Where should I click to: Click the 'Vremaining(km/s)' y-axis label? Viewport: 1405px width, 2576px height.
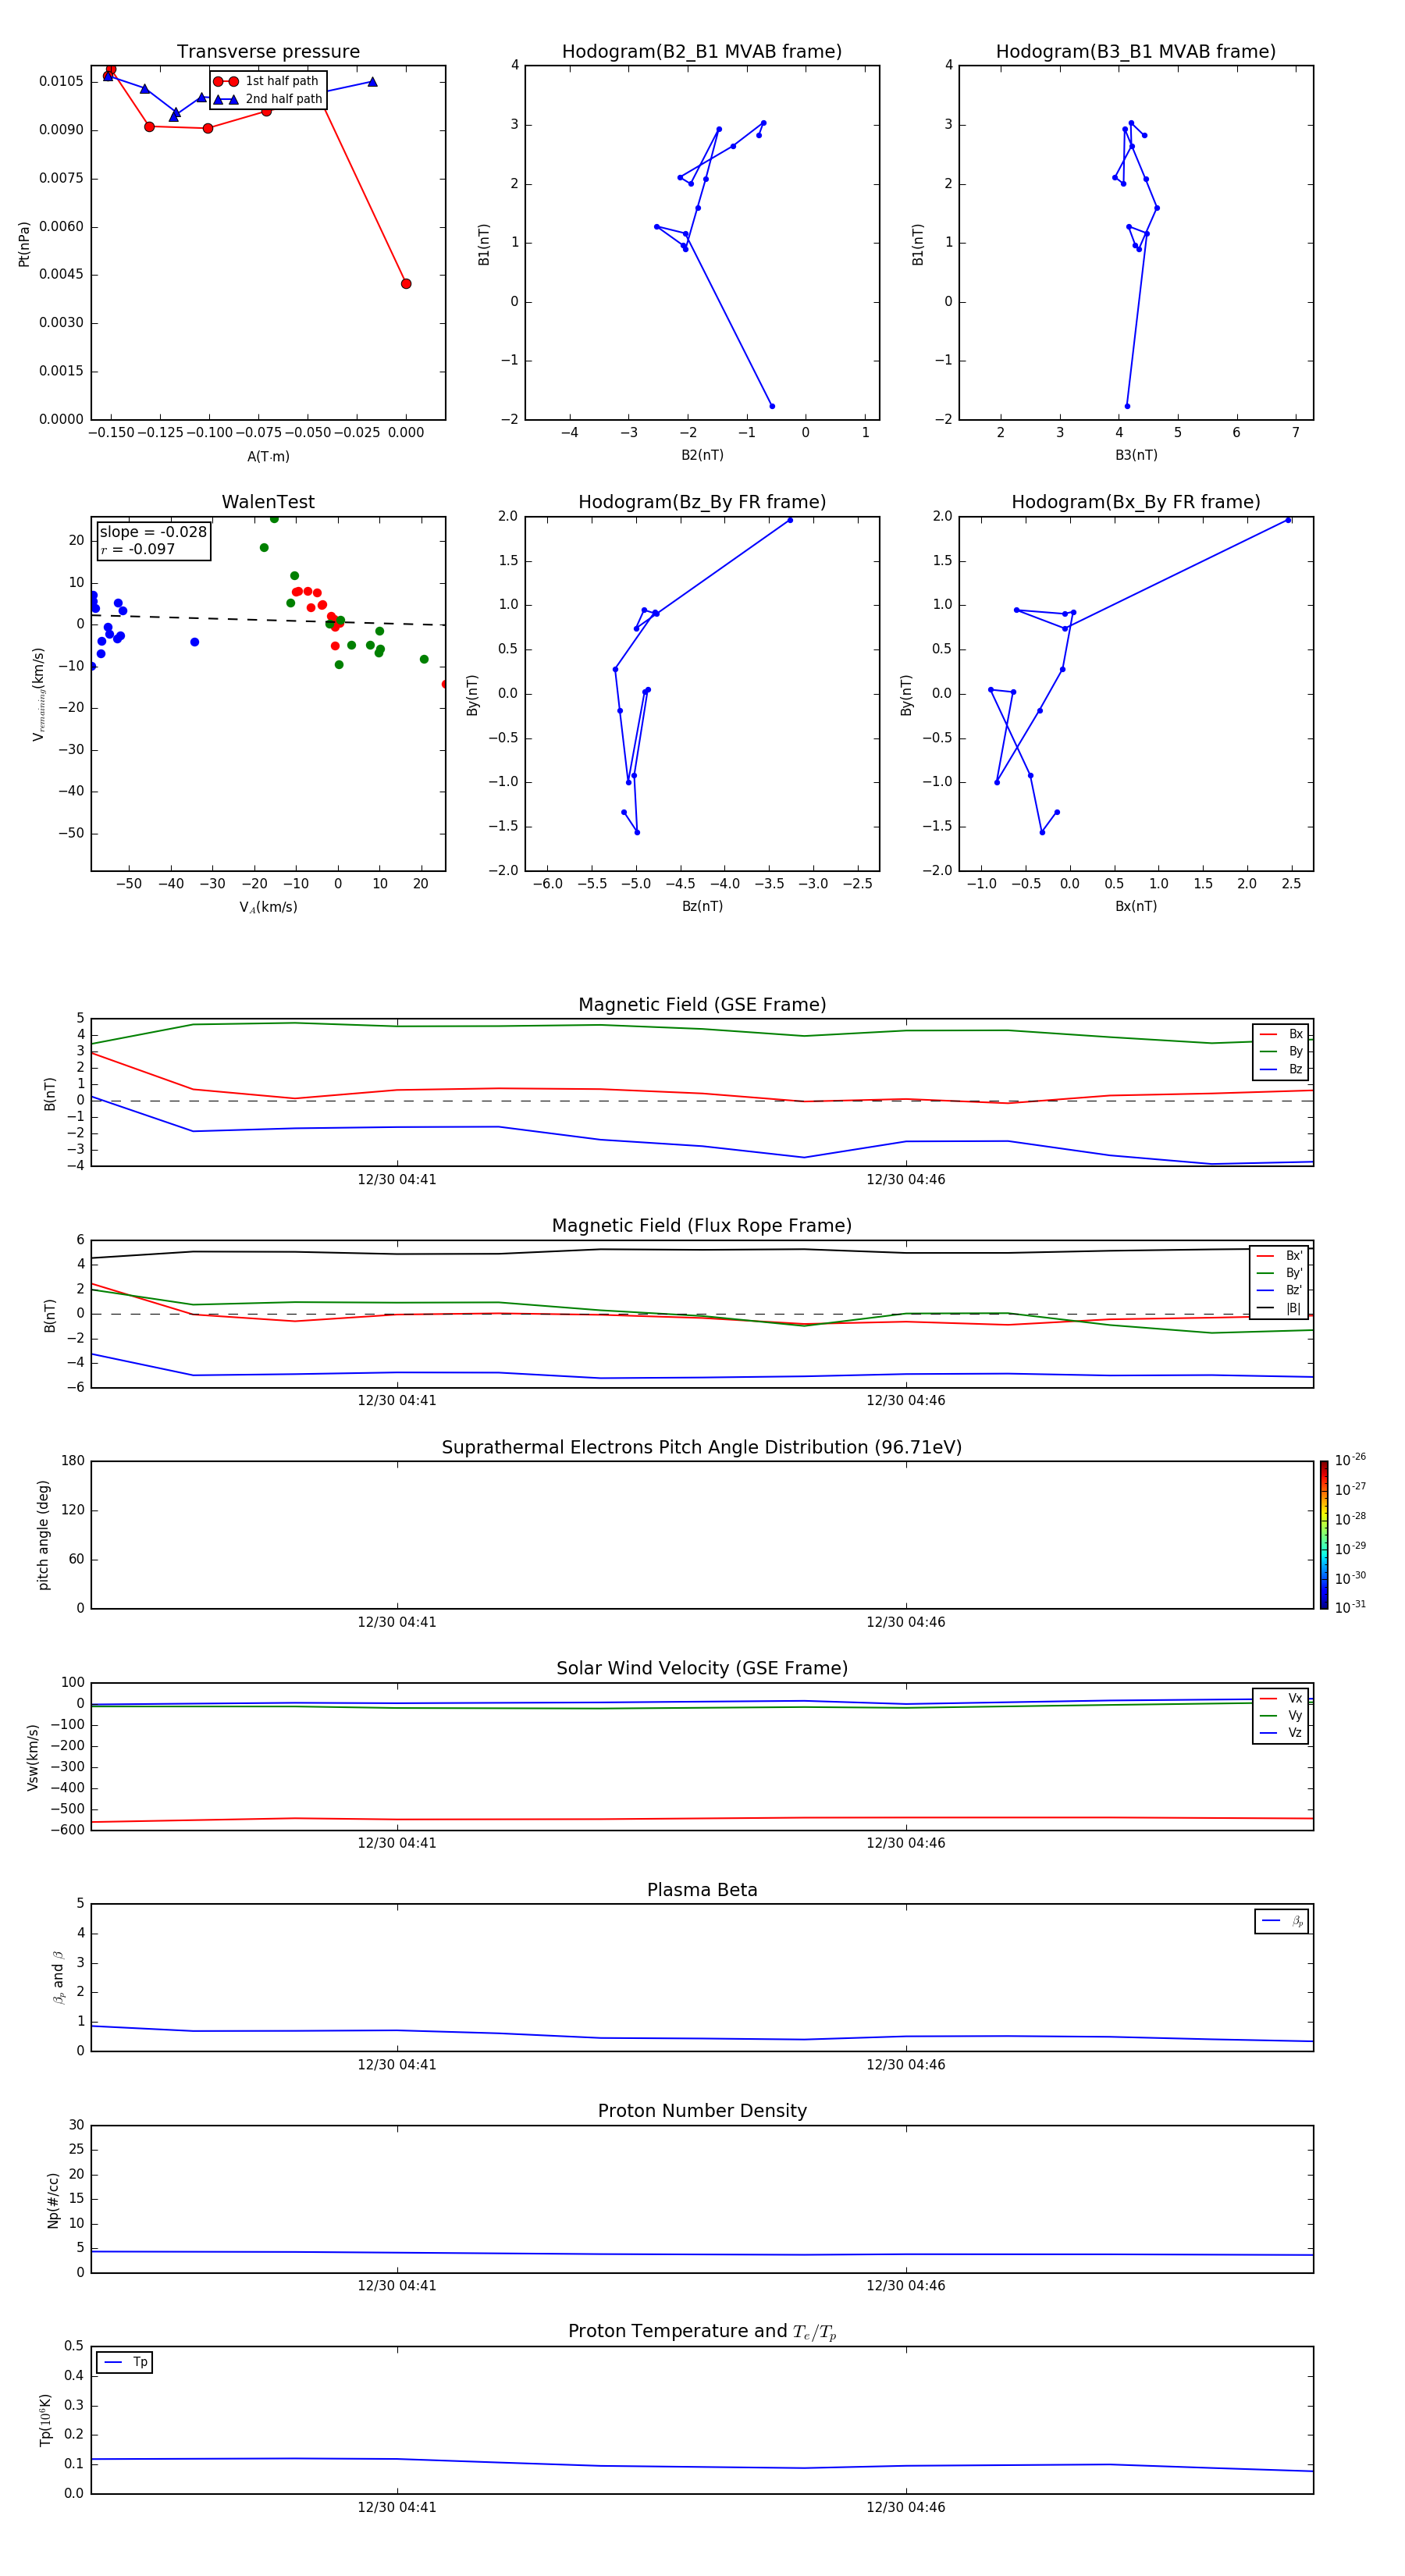[x=38, y=694]
